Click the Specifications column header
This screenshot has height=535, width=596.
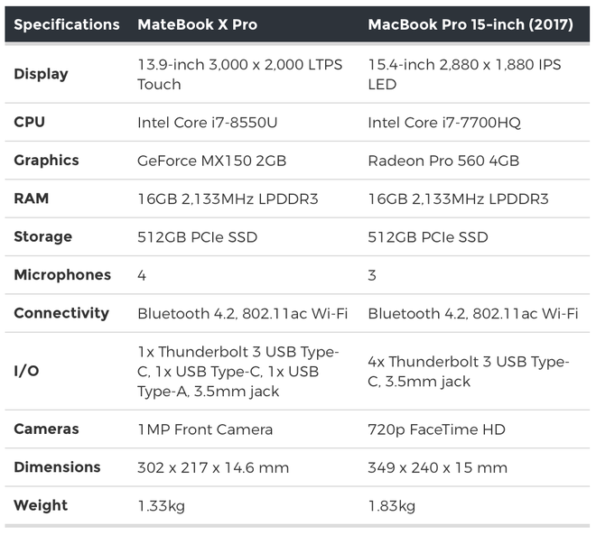[67, 24]
